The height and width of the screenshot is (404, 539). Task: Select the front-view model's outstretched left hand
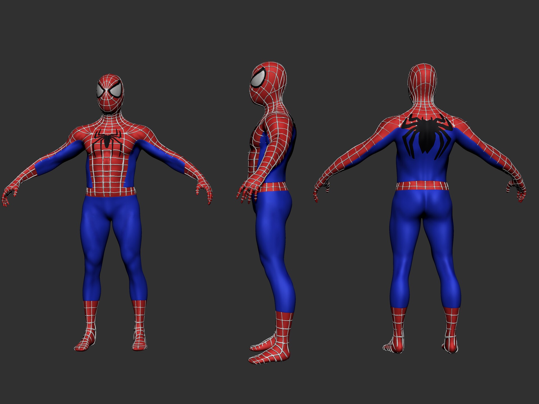[x=10, y=194]
